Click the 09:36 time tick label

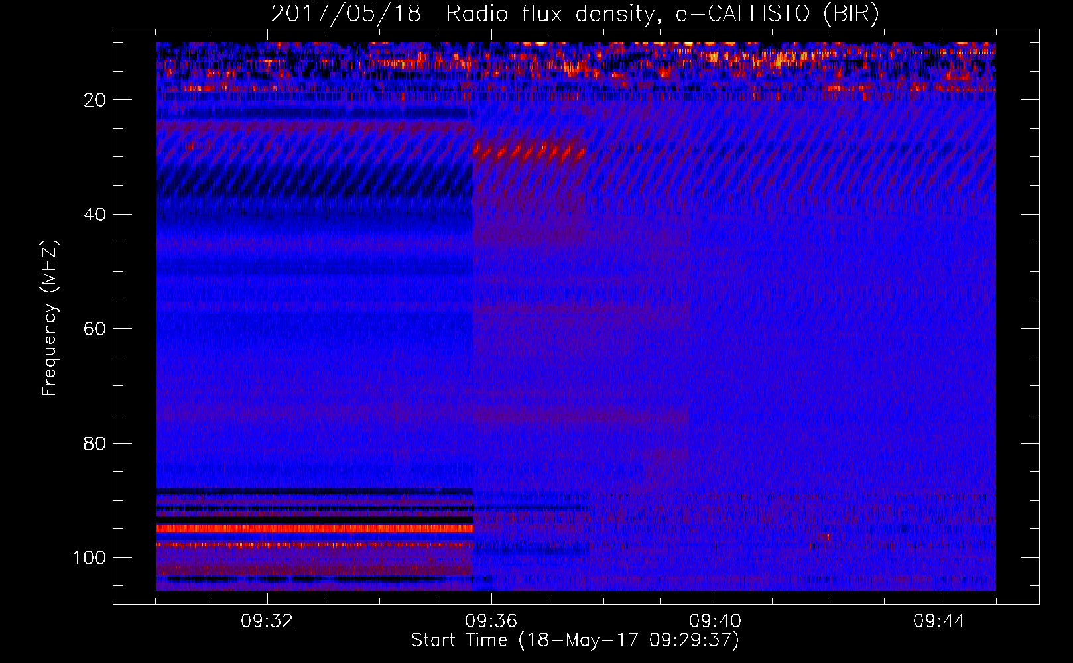pyautogui.click(x=491, y=621)
